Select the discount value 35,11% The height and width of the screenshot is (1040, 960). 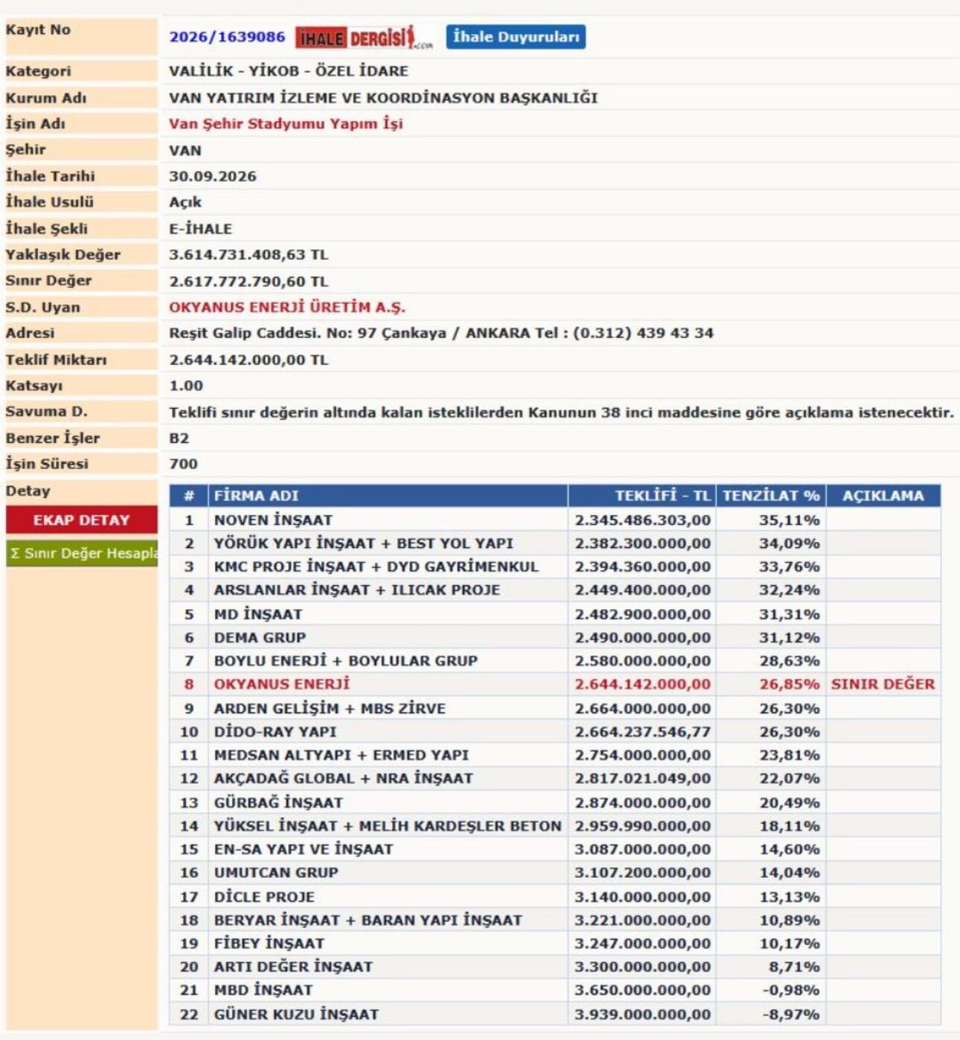point(789,520)
